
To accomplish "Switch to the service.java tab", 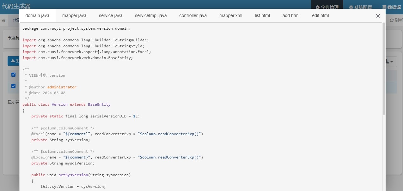I will click(111, 15).
